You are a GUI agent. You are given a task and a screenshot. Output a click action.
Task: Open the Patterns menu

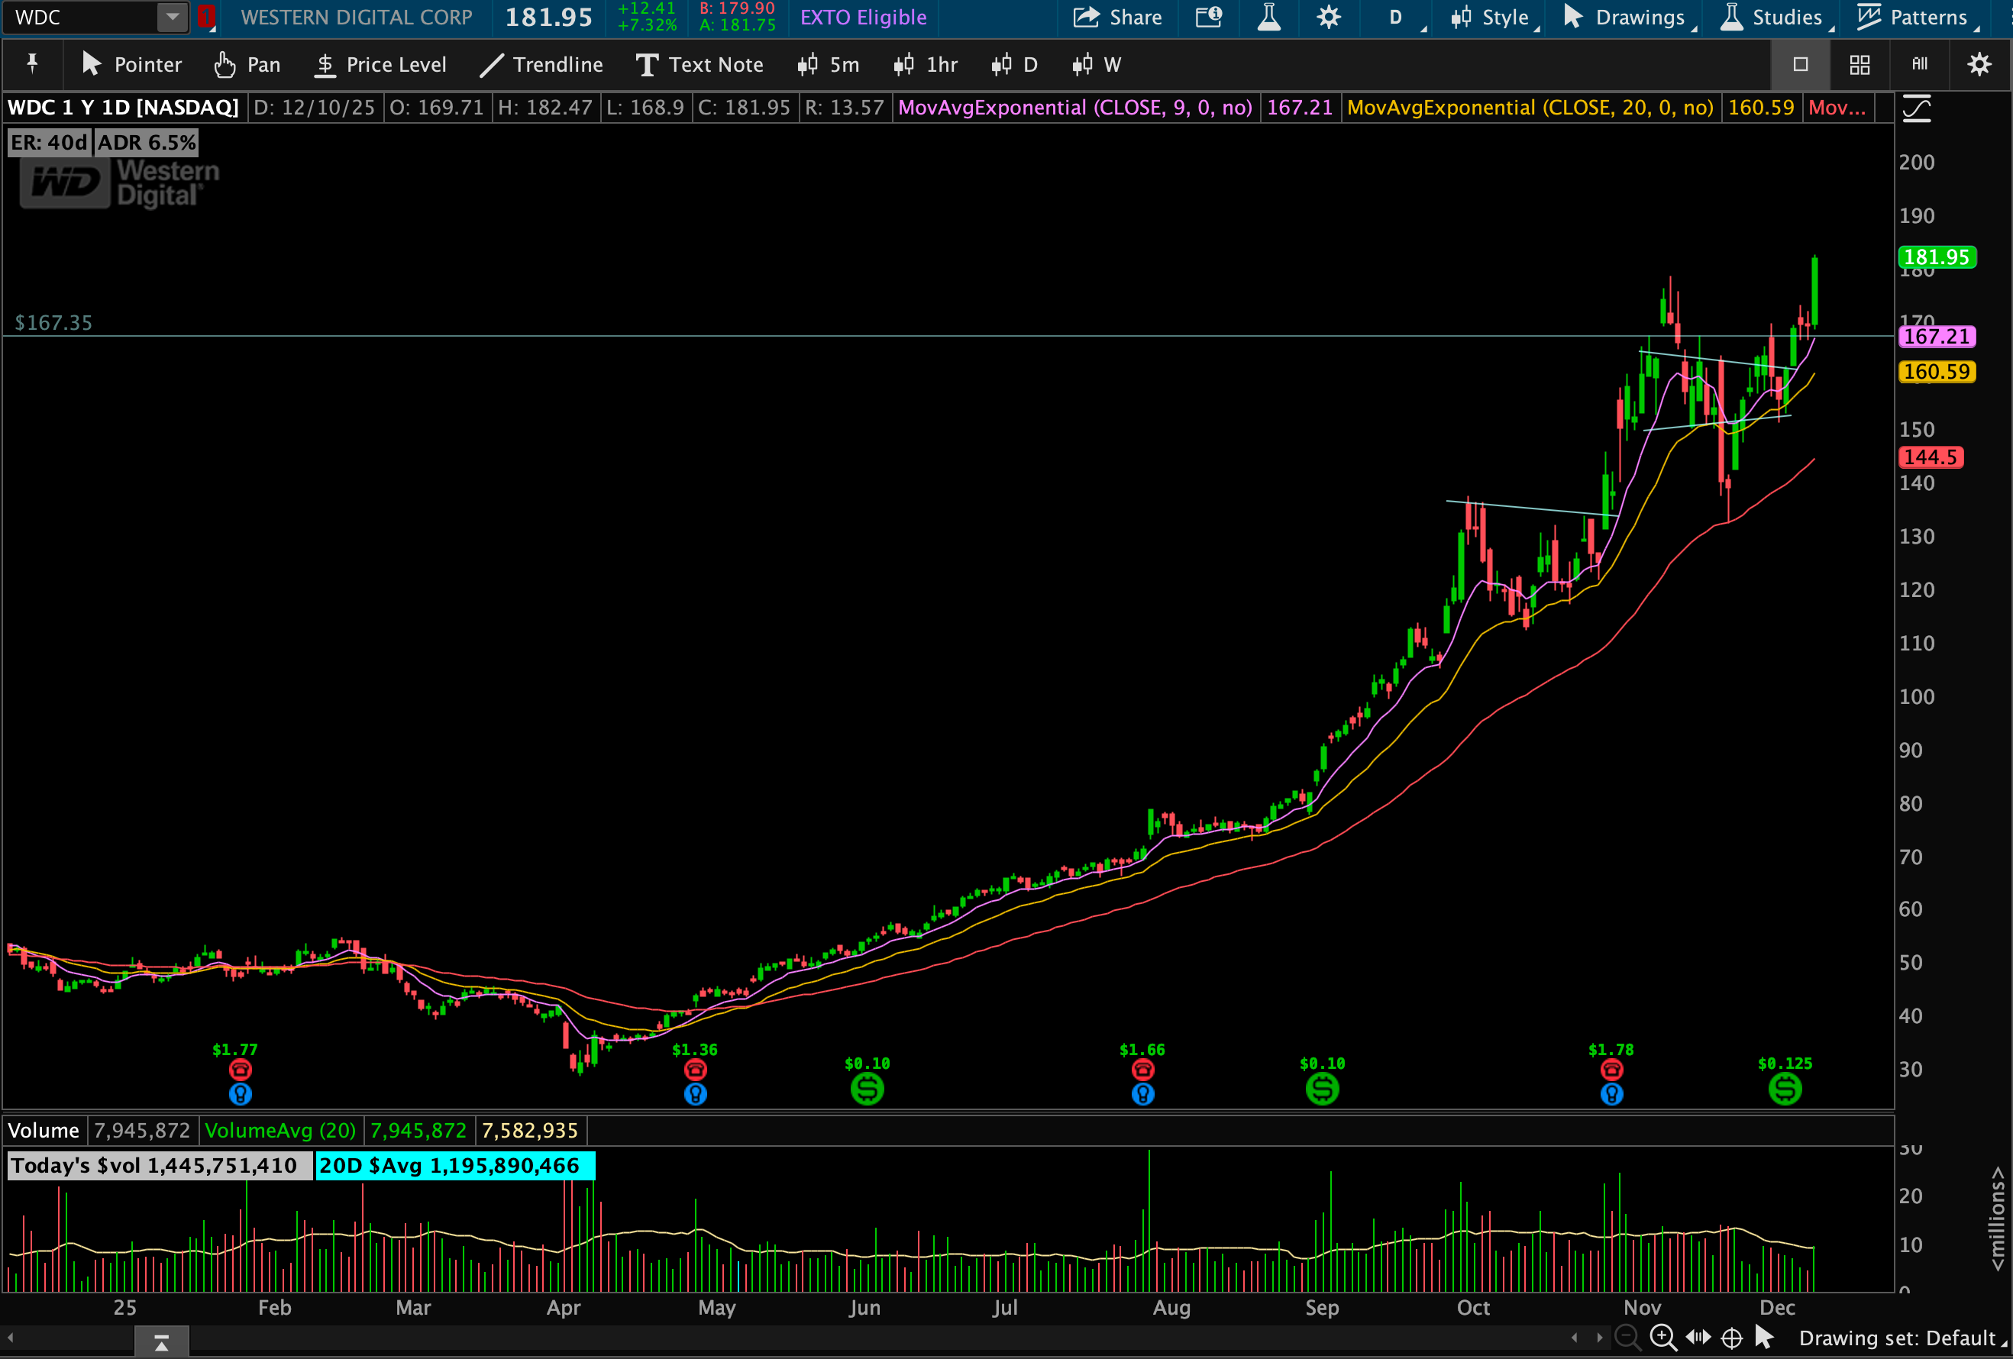click(x=1916, y=18)
